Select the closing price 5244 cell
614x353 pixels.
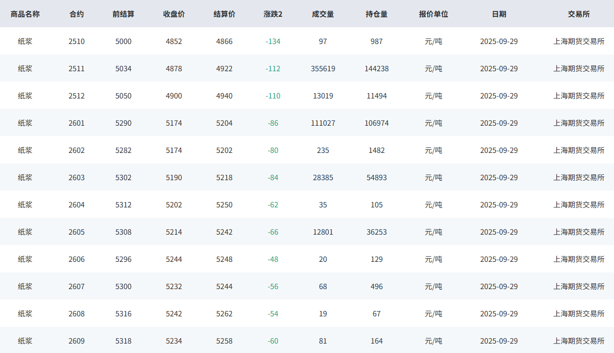(174, 259)
